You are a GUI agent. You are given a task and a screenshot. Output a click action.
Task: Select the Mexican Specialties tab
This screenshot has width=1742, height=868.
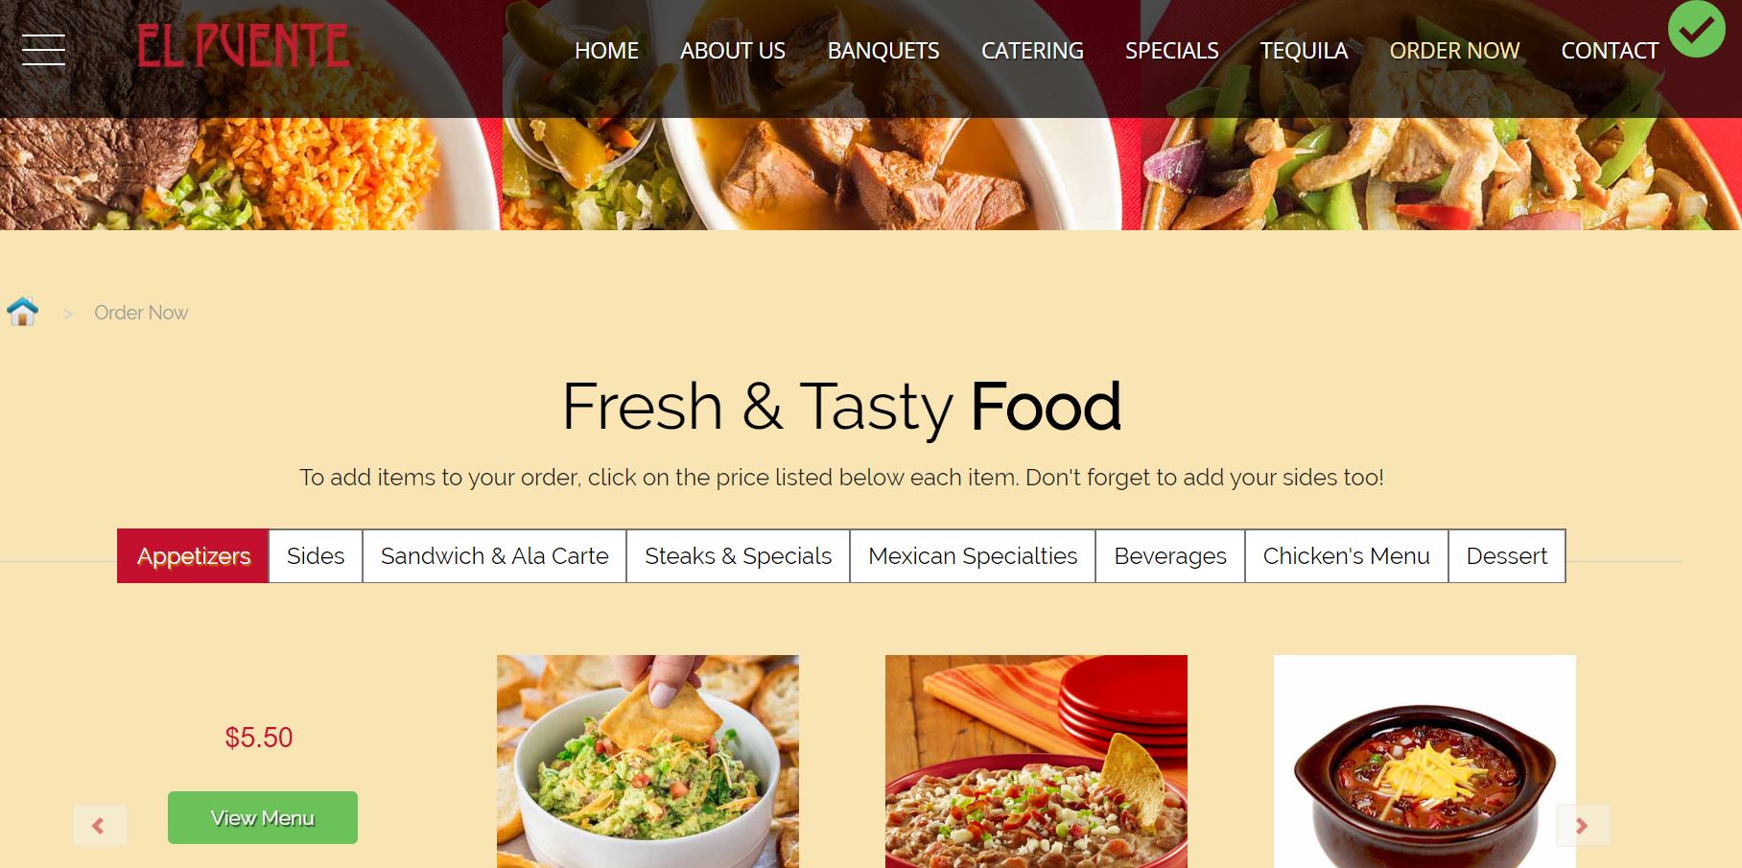pyautogui.click(x=973, y=555)
